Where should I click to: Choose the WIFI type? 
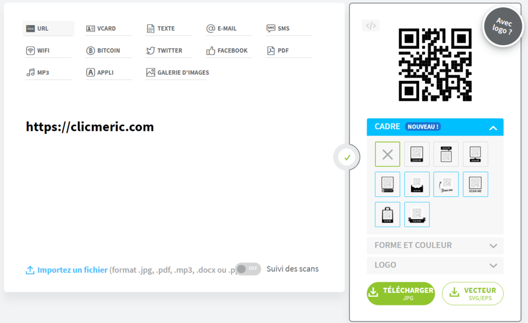48,50
